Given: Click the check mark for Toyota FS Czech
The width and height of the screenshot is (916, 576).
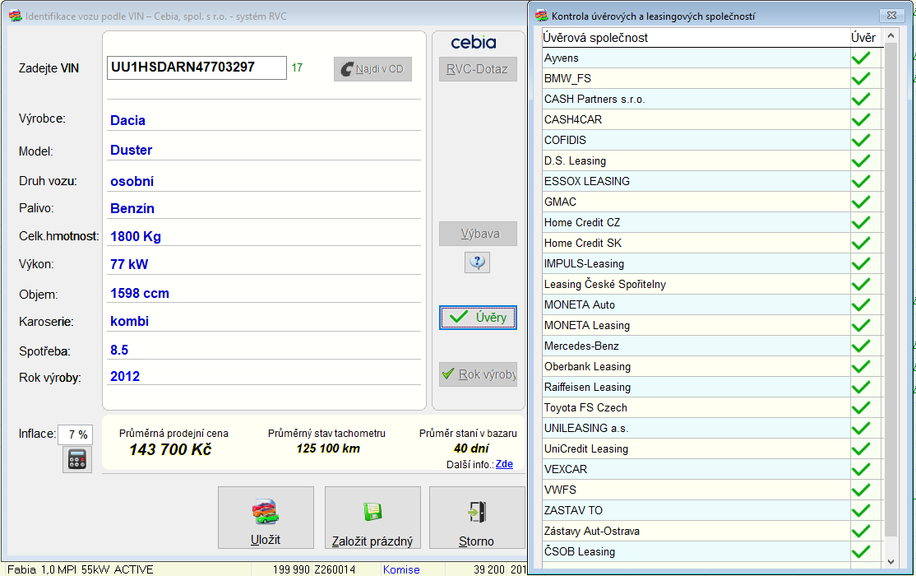Looking at the screenshot, I should (861, 407).
